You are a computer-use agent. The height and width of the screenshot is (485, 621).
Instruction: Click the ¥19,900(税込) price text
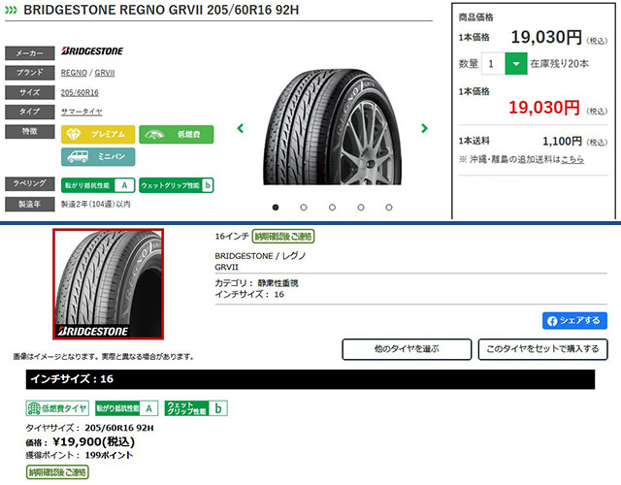coord(94,441)
